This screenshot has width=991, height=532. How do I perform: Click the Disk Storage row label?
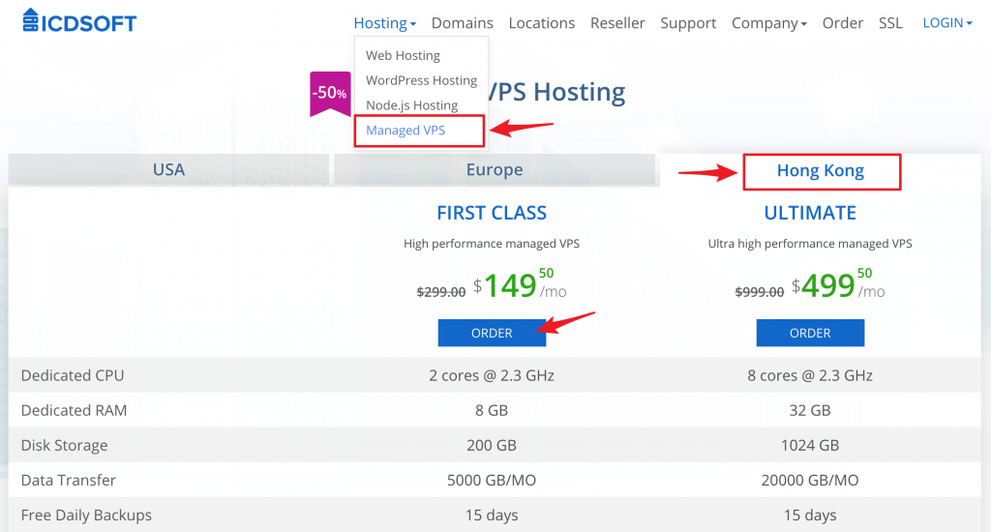[x=65, y=446]
